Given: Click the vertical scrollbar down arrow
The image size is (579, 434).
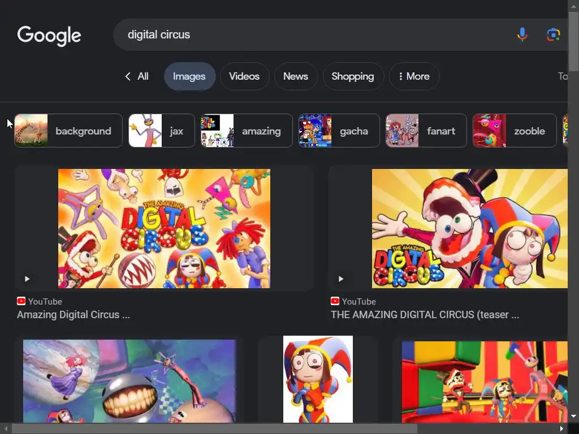Looking at the screenshot, I should coord(573,416).
